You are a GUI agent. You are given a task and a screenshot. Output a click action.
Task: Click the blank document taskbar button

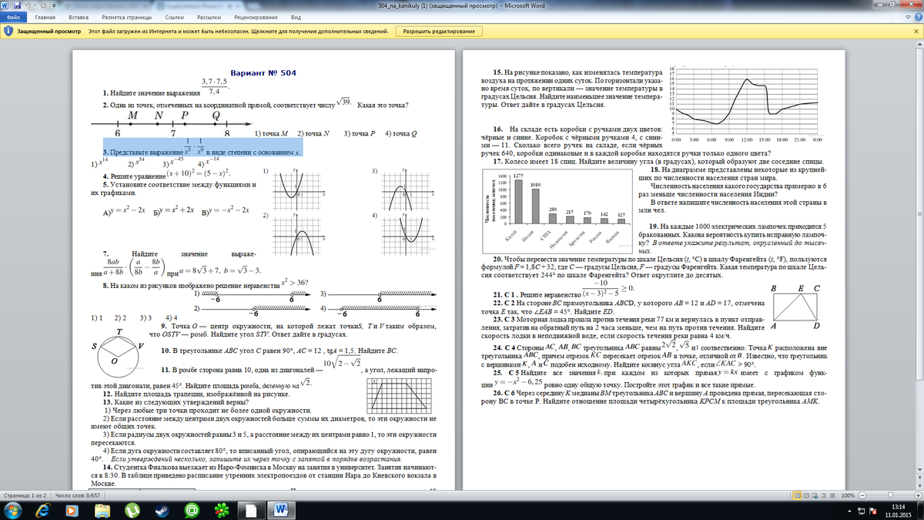click(251, 510)
